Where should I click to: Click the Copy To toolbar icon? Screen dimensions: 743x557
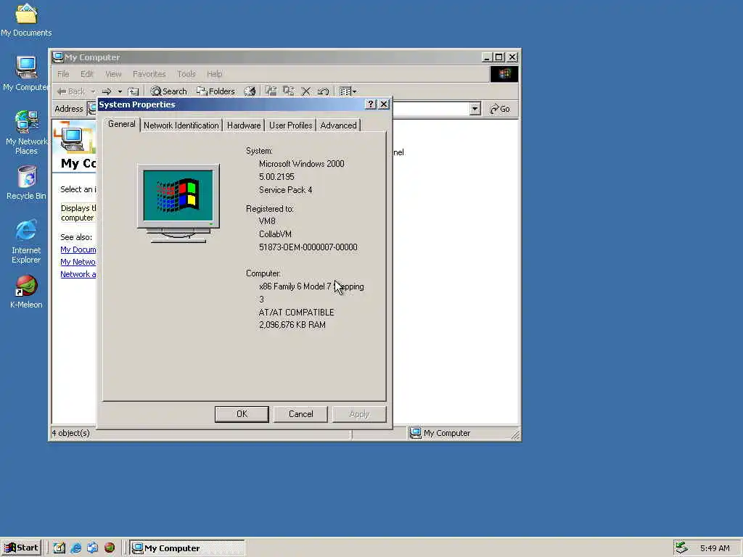click(289, 91)
